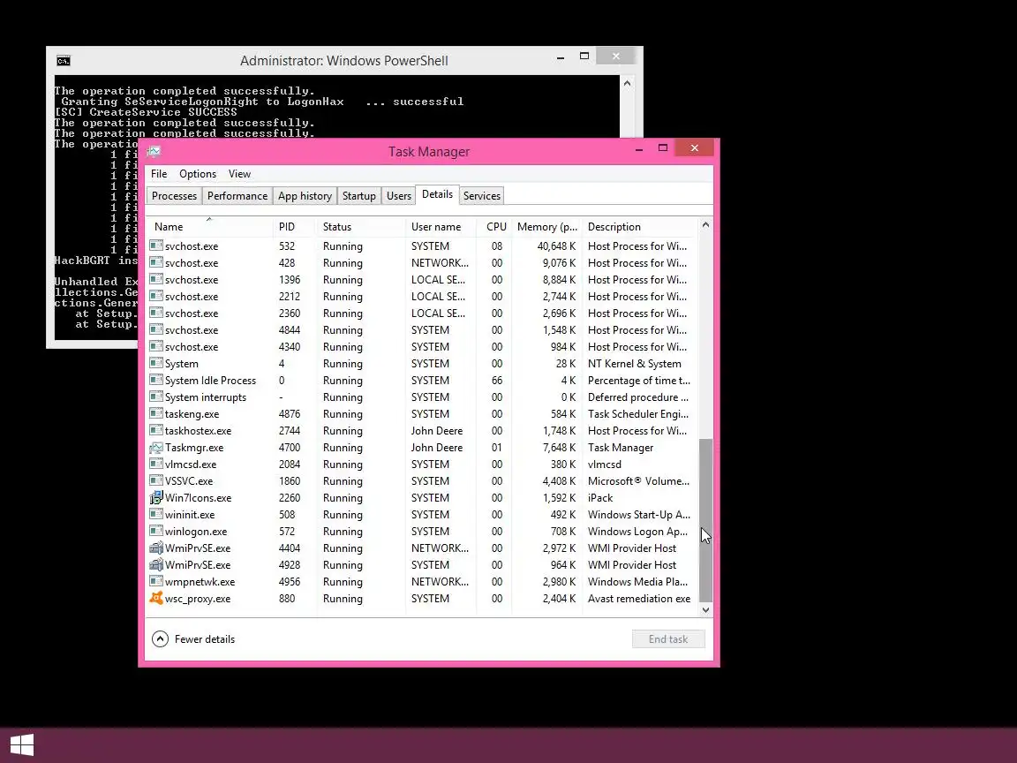Click the Task Manager scrollbar down arrow
The width and height of the screenshot is (1017, 763).
coord(705,610)
